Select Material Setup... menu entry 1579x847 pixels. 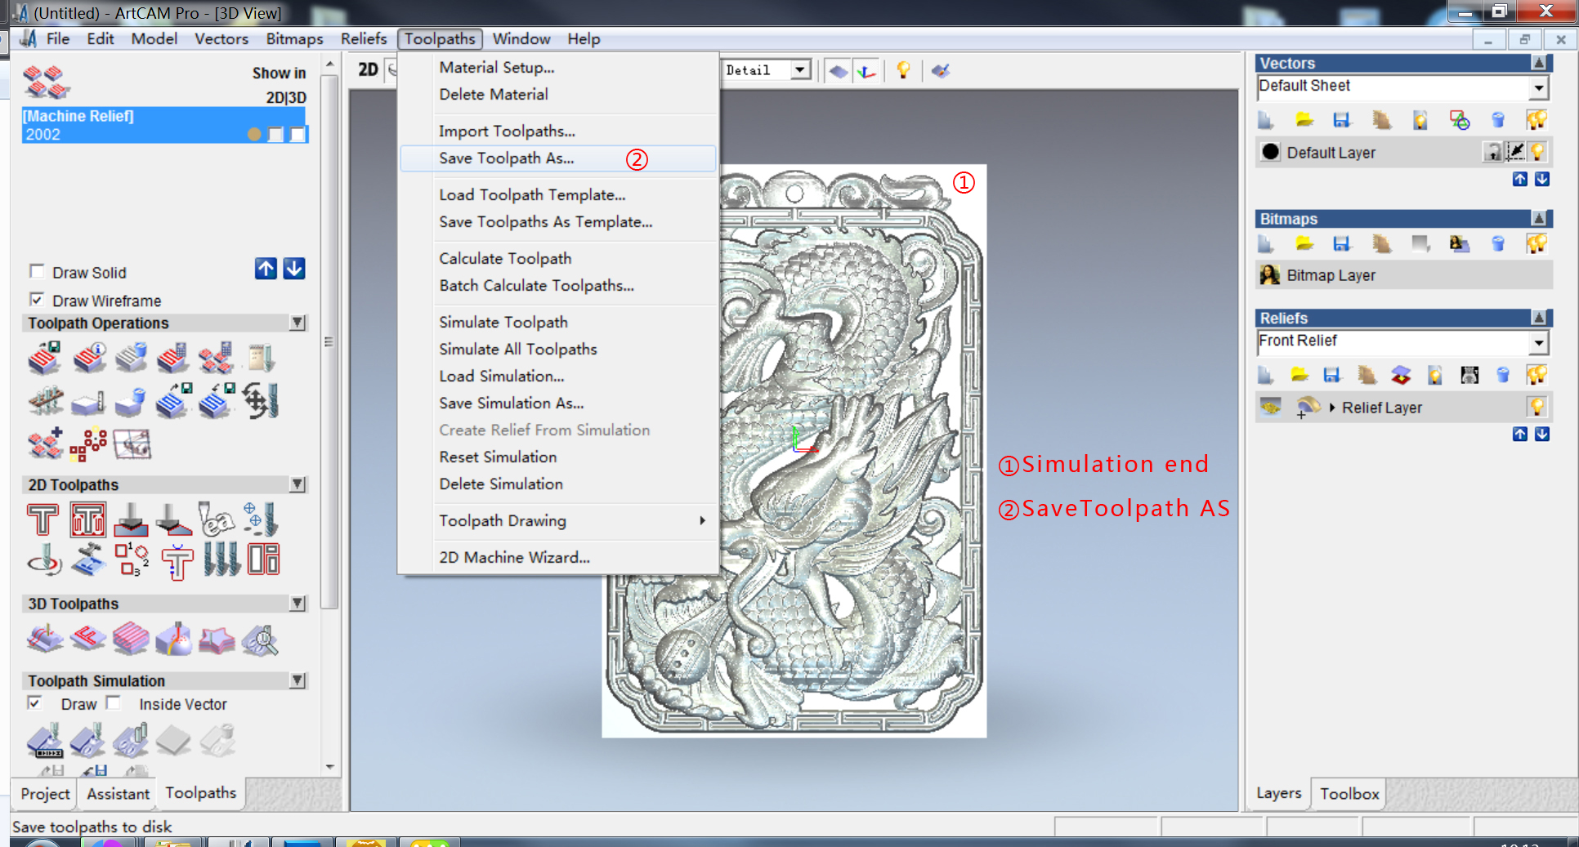(557, 68)
